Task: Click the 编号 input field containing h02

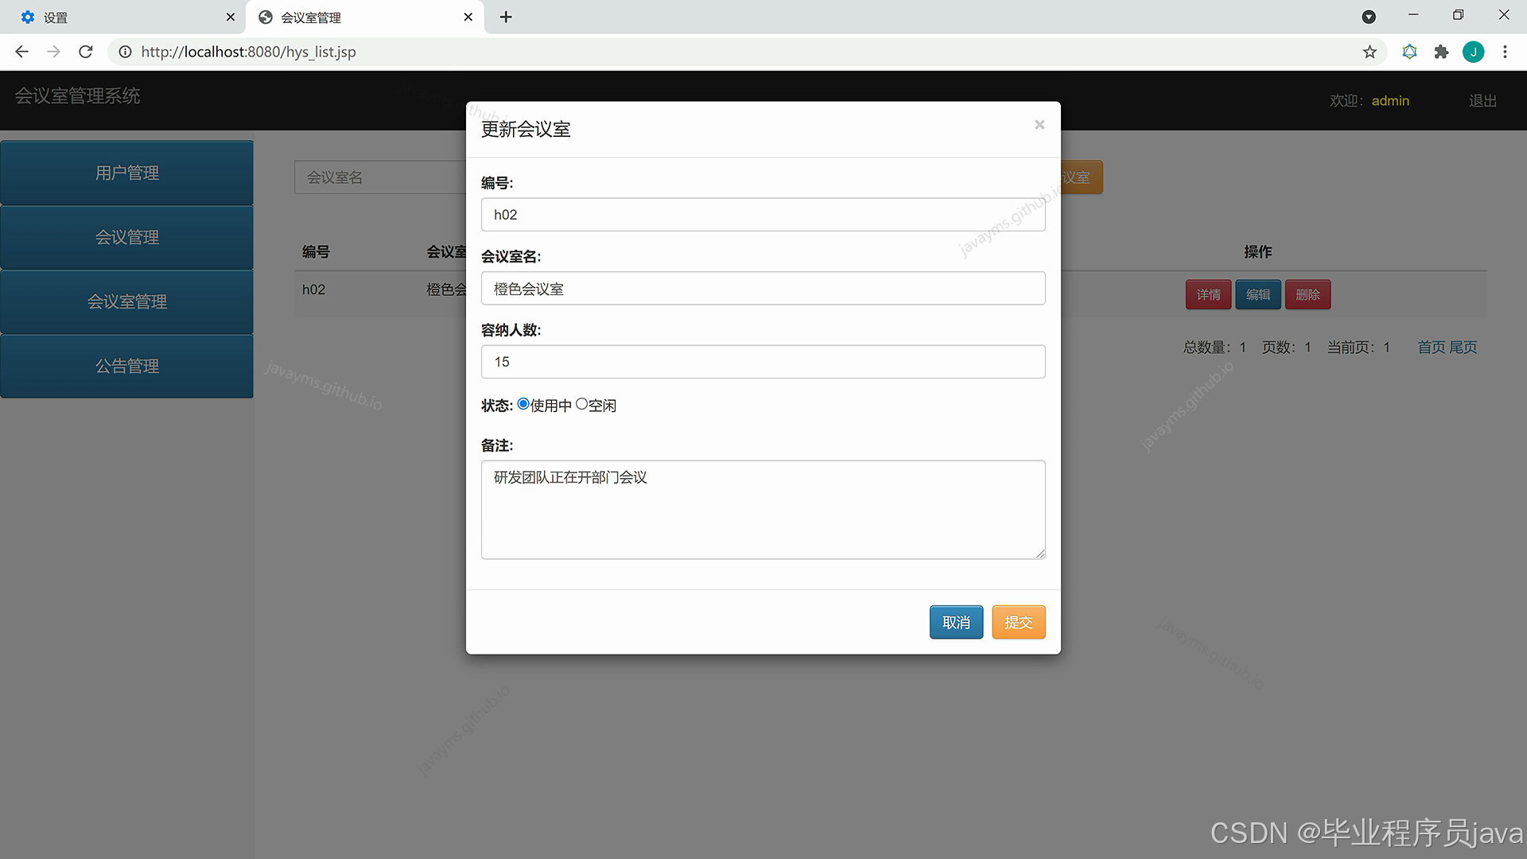Action: [763, 215]
